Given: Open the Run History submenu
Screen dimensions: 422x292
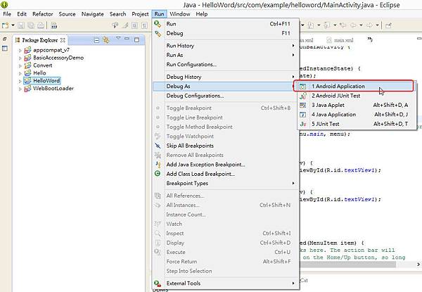Looking at the screenshot, I should (226, 46).
